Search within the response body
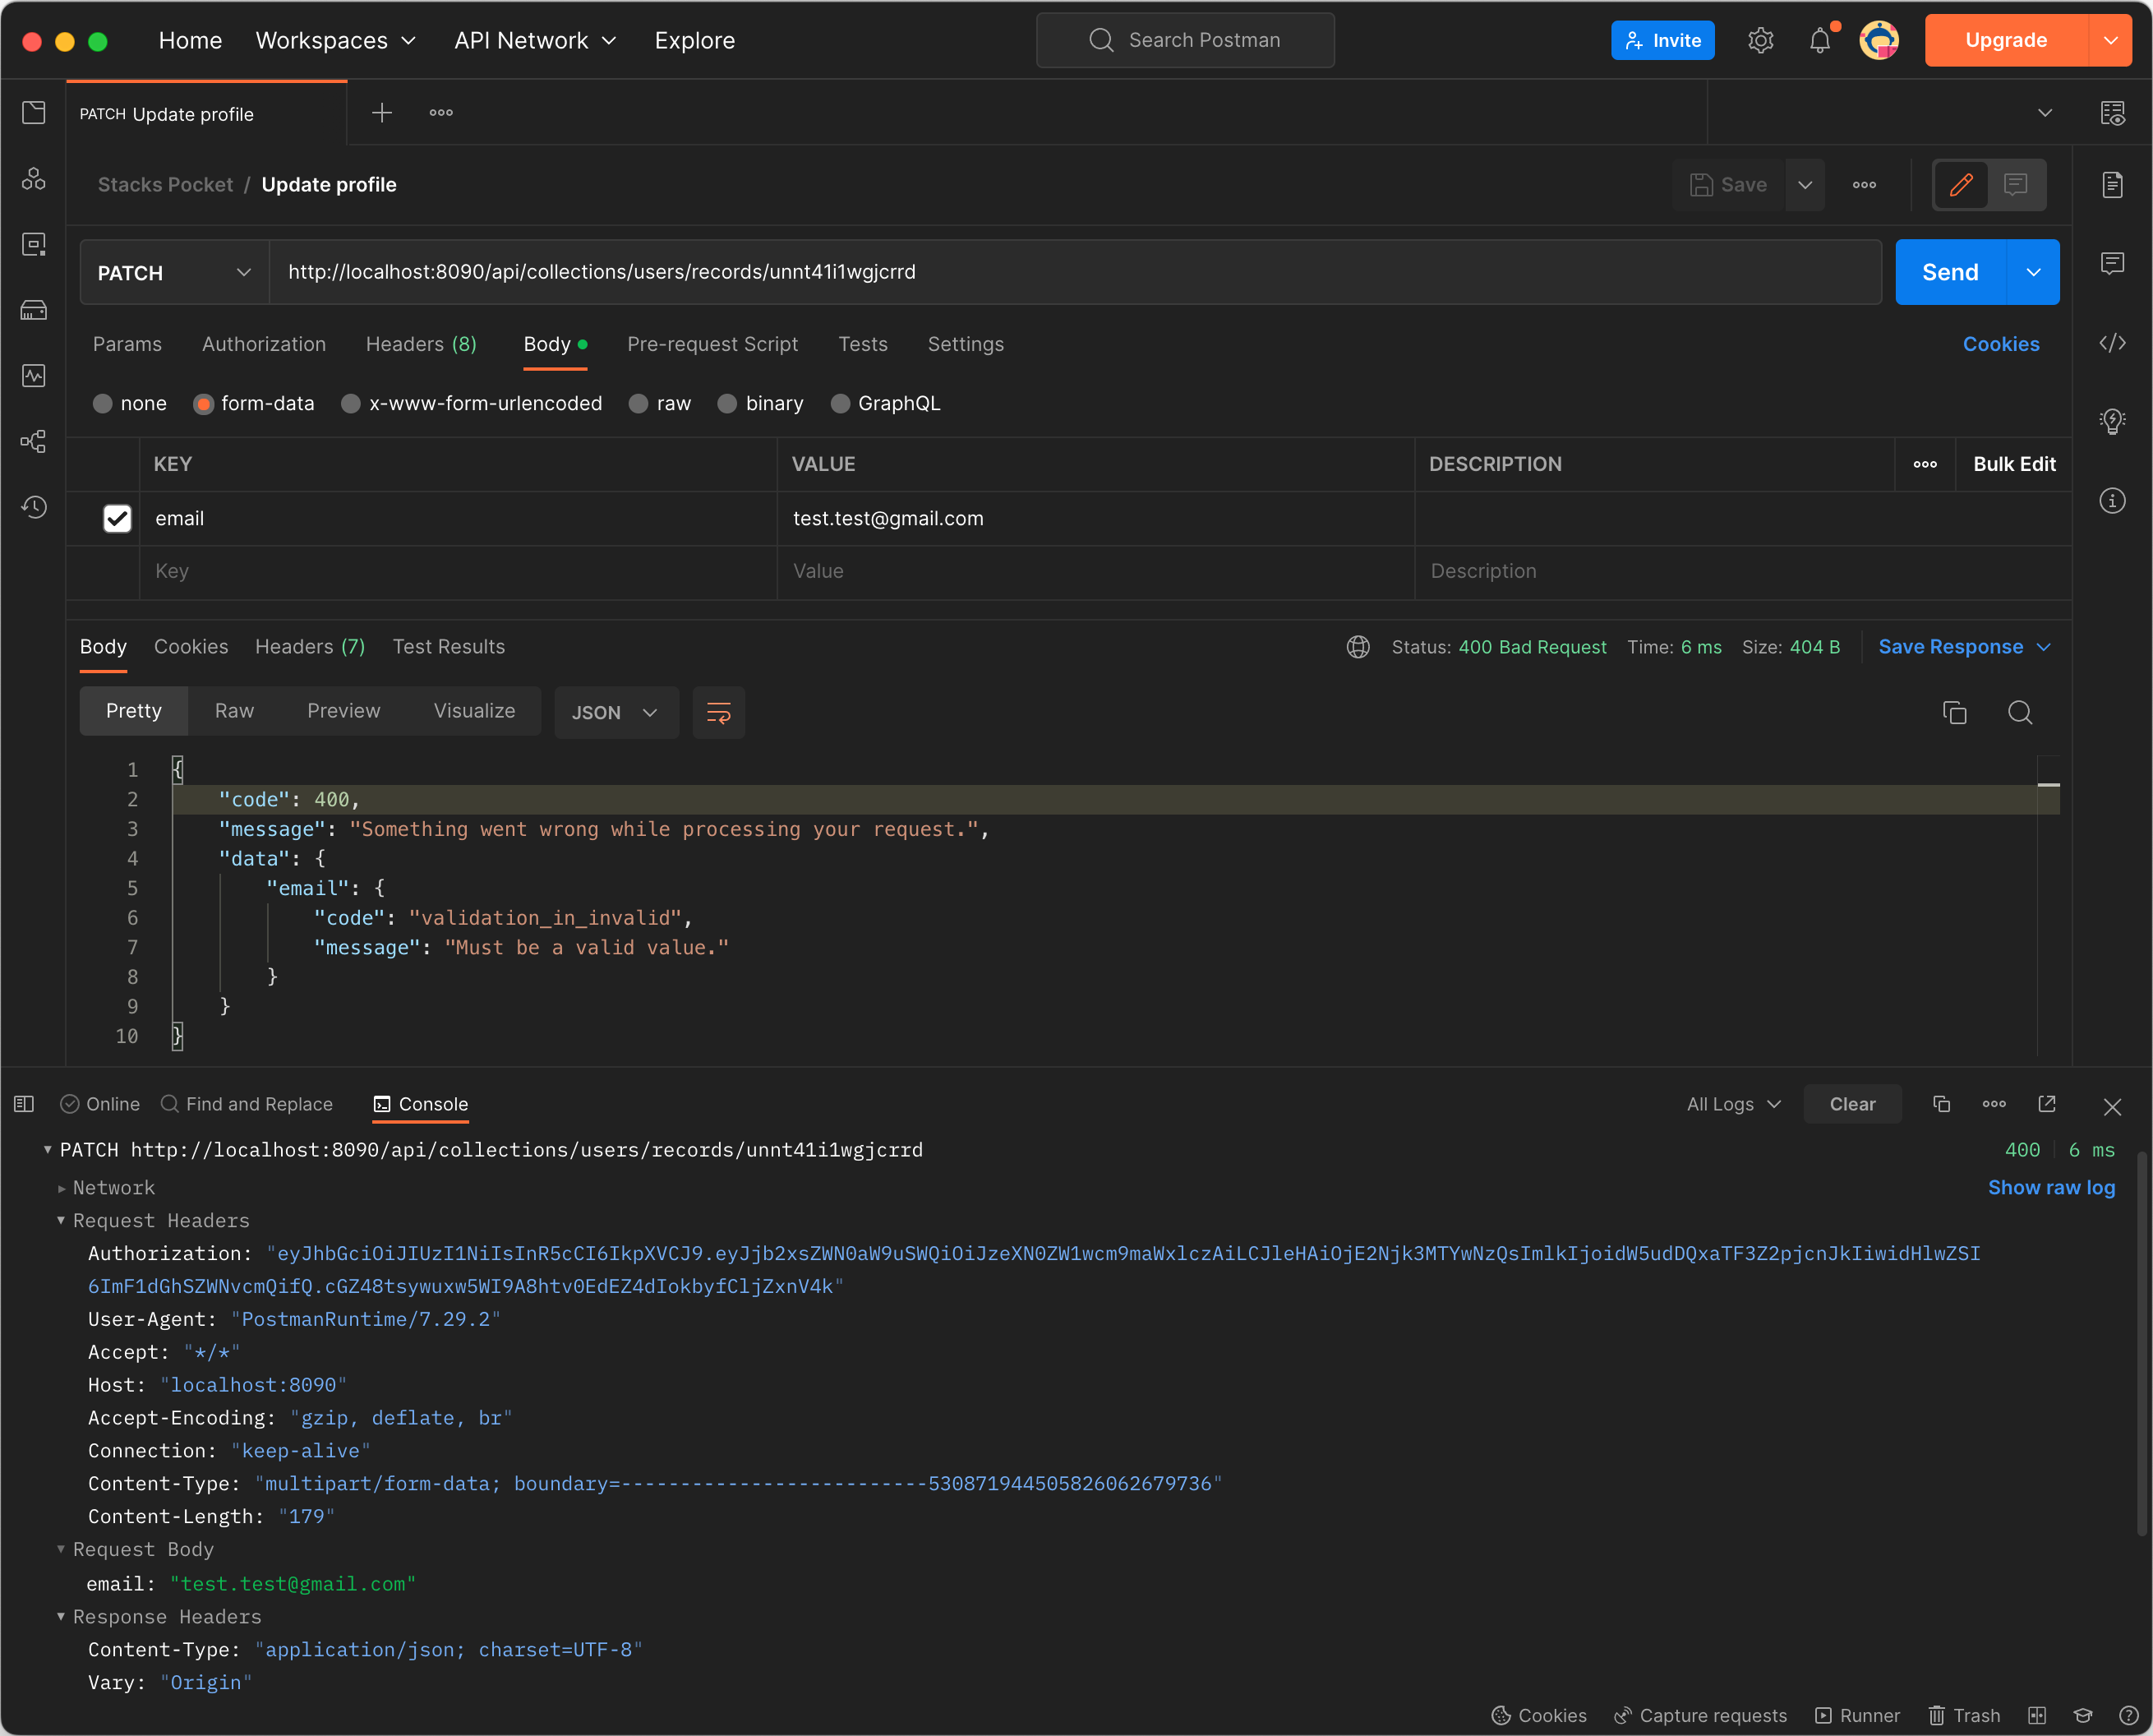This screenshot has width=2153, height=1736. pos(2020,712)
